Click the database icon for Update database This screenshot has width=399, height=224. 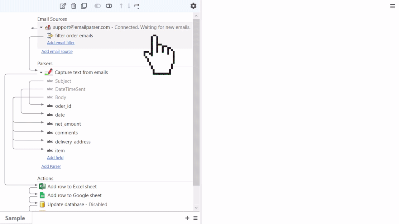(x=42, y=204)
